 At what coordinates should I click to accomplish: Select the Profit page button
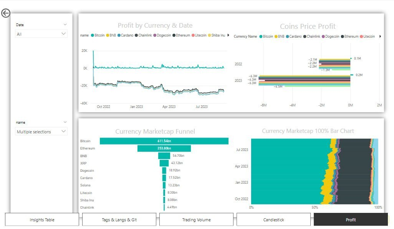pos(351,219)
